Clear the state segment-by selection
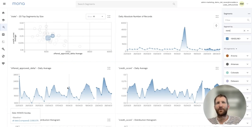The image size is (252, 127). coord(244,30)
